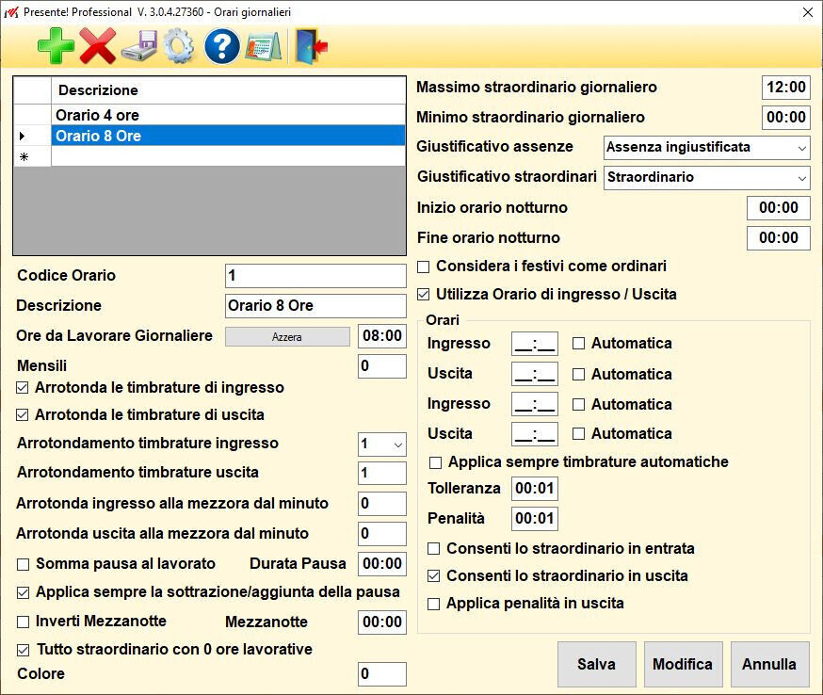Check Automatica for first Ingresso row
This screenshot has height=695, width=823.
click(x=578, y=344)
